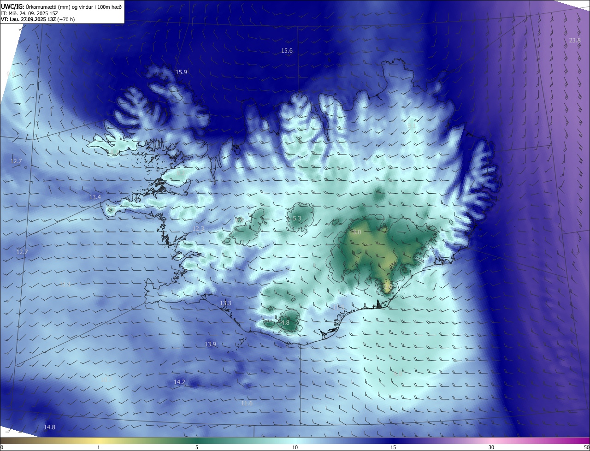Click the colour scale tick label 0
590x451 pixels.
[2, 448]
